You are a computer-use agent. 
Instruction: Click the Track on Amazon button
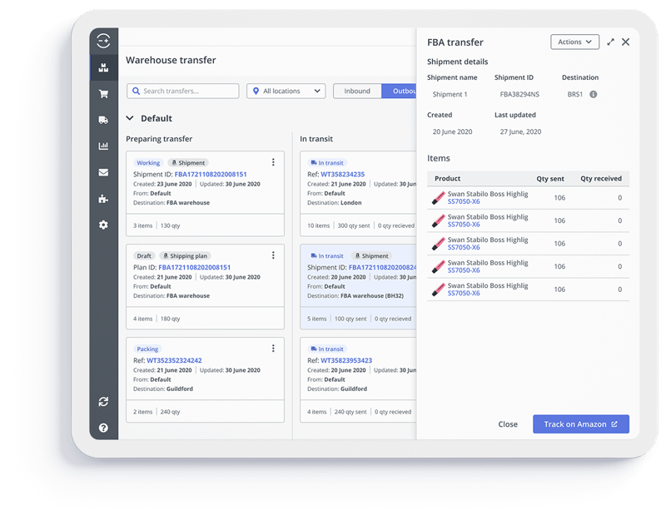[580, 424]
